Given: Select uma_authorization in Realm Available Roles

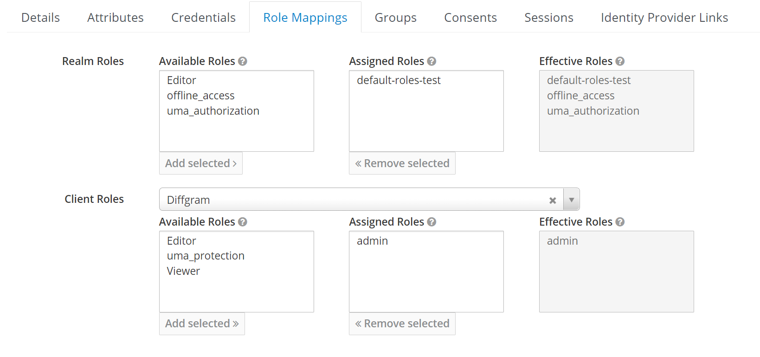Looking at the screenshot, I should click(x=213, y=111).
